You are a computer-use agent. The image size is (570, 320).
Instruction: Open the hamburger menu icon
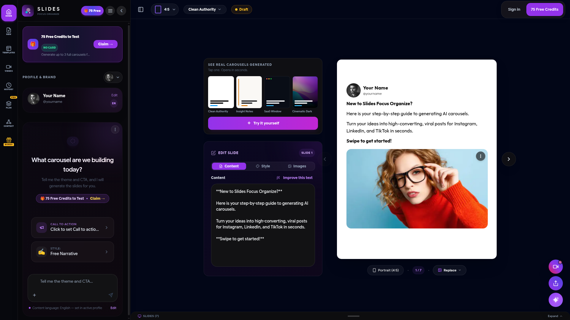110,11
